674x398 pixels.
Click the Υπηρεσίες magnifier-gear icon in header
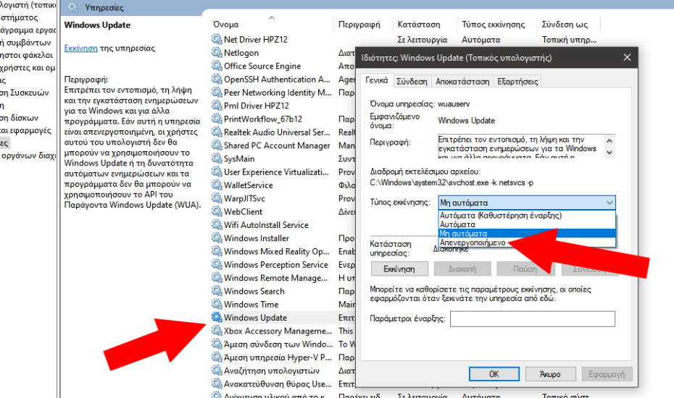(73, 7)
